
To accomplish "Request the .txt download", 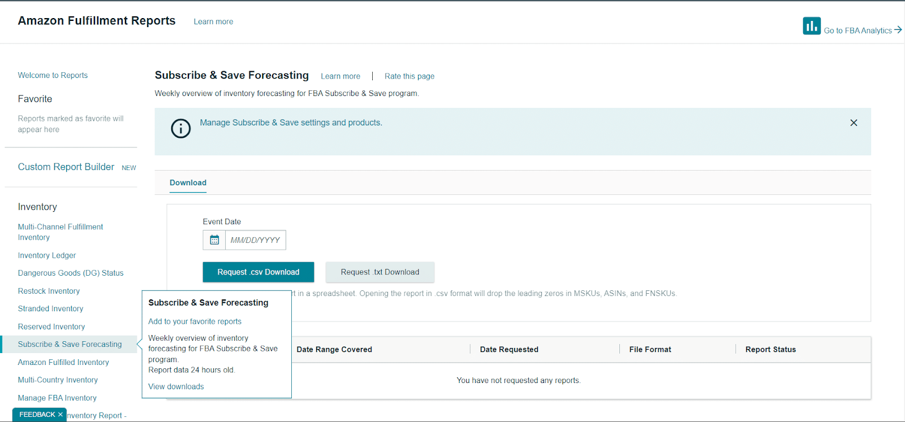I will pyautogui.click(x=380, y=272).
